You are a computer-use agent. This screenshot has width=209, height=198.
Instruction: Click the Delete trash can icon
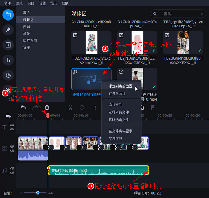[x=47, y=108]
